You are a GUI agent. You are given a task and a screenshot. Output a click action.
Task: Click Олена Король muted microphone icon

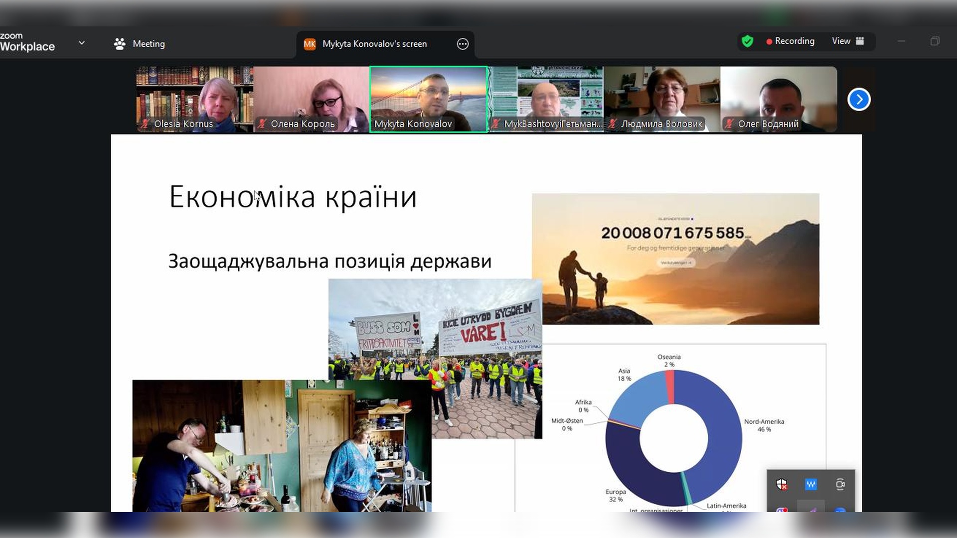tap(262, 124)
